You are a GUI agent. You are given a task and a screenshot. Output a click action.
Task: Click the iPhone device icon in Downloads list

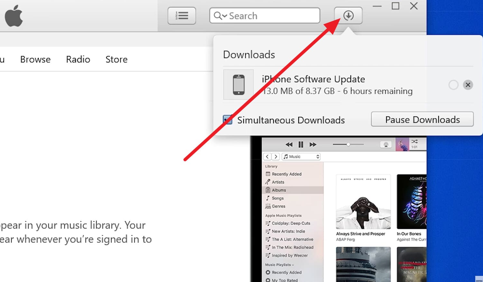[x=238, y=85]
